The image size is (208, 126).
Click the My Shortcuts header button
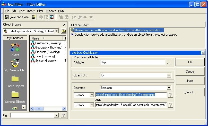click(15, 38)
